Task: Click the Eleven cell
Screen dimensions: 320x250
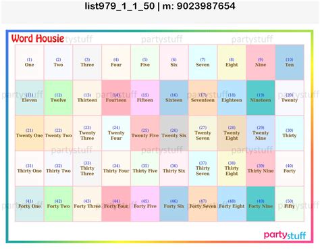Action: click(x=30, y=98)
